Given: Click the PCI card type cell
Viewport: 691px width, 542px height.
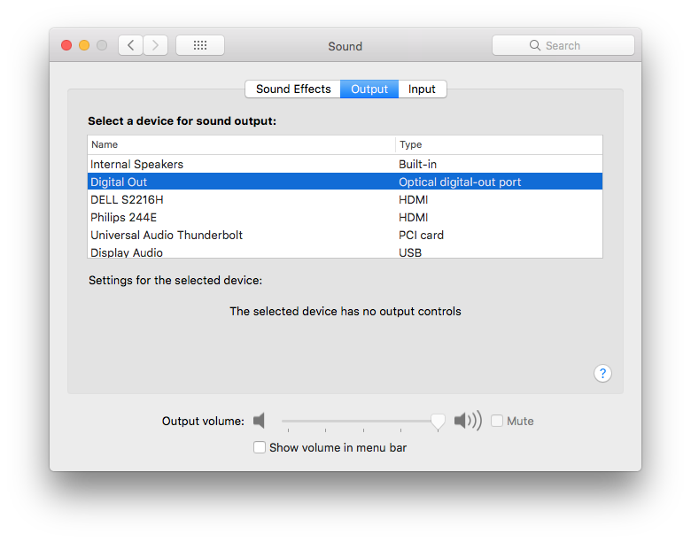Looking at the screenshot, I should [x=421, y=235].
